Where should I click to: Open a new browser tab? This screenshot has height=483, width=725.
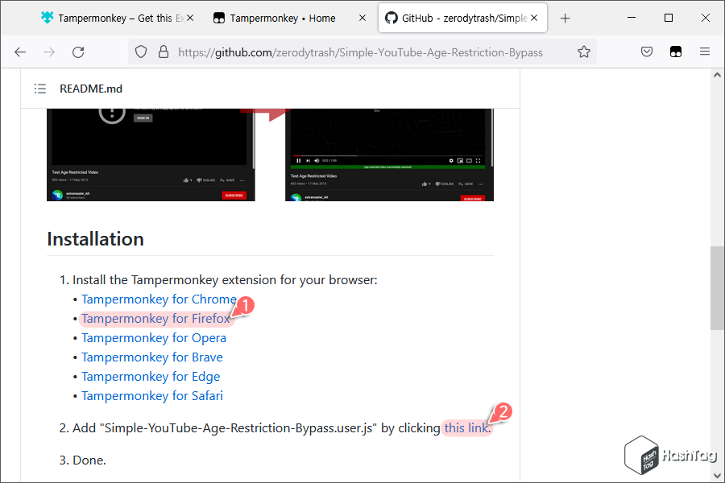click(565, 19)
